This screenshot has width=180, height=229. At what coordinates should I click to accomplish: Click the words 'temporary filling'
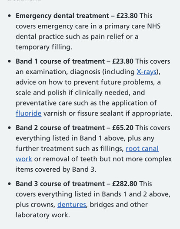[43, 47]
